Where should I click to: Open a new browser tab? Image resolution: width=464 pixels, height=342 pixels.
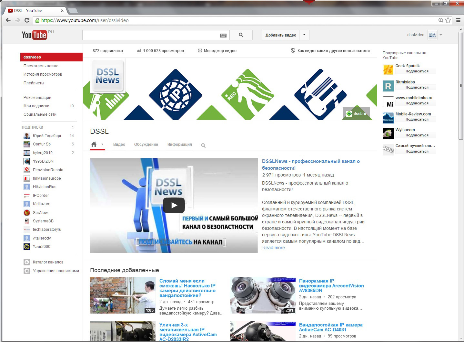click(x=73, y=11)
